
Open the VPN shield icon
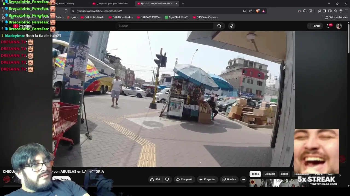[341, 11]
